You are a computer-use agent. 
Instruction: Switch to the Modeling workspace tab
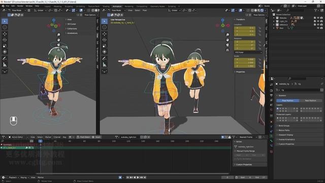pos(57,7)
